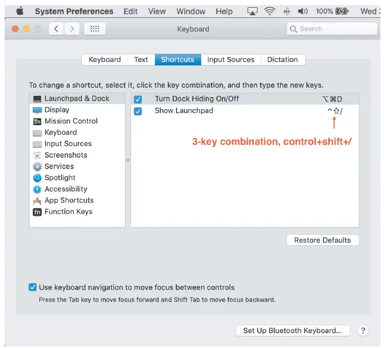Viewport: 384px width, 348px height.
Task: Click the Services gear icon
Action: click(x=37, y=167)
